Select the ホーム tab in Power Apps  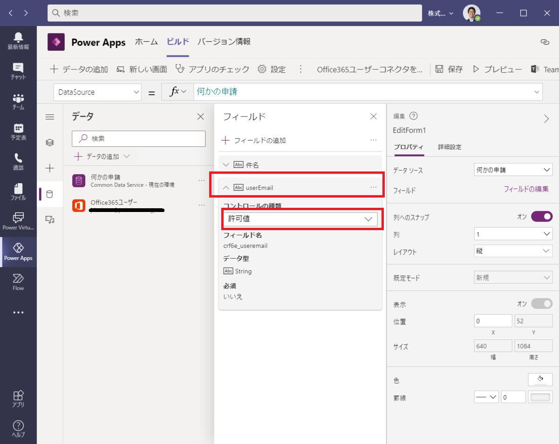(146, 41)
